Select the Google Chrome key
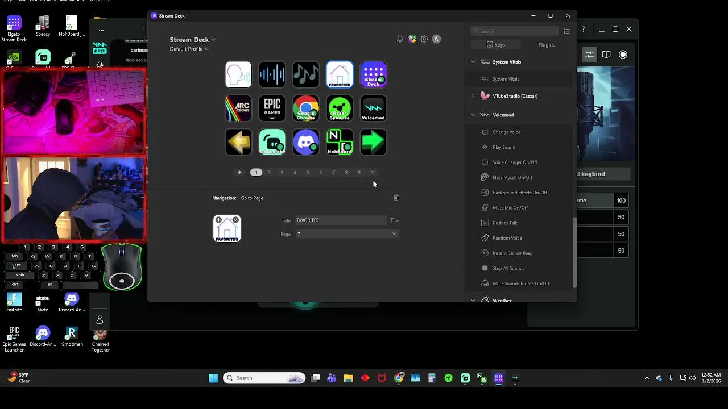Screen dimensions: 728x409 coord(306,108)
